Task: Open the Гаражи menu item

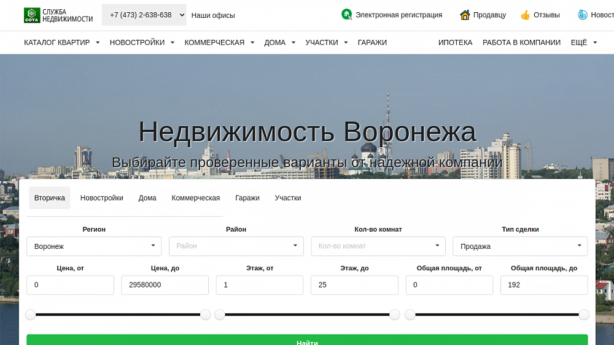Action: [x=372, y=42]
